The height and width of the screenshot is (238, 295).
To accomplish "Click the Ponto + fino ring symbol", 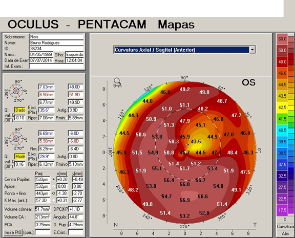I will click(x=54, y=193).
